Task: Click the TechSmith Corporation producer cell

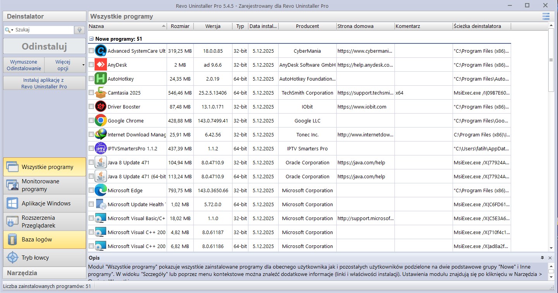Action: point(307,93)
